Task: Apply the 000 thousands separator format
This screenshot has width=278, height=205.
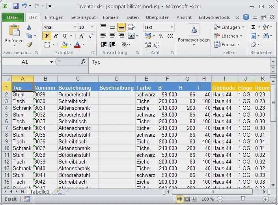Action: [170, 36]
